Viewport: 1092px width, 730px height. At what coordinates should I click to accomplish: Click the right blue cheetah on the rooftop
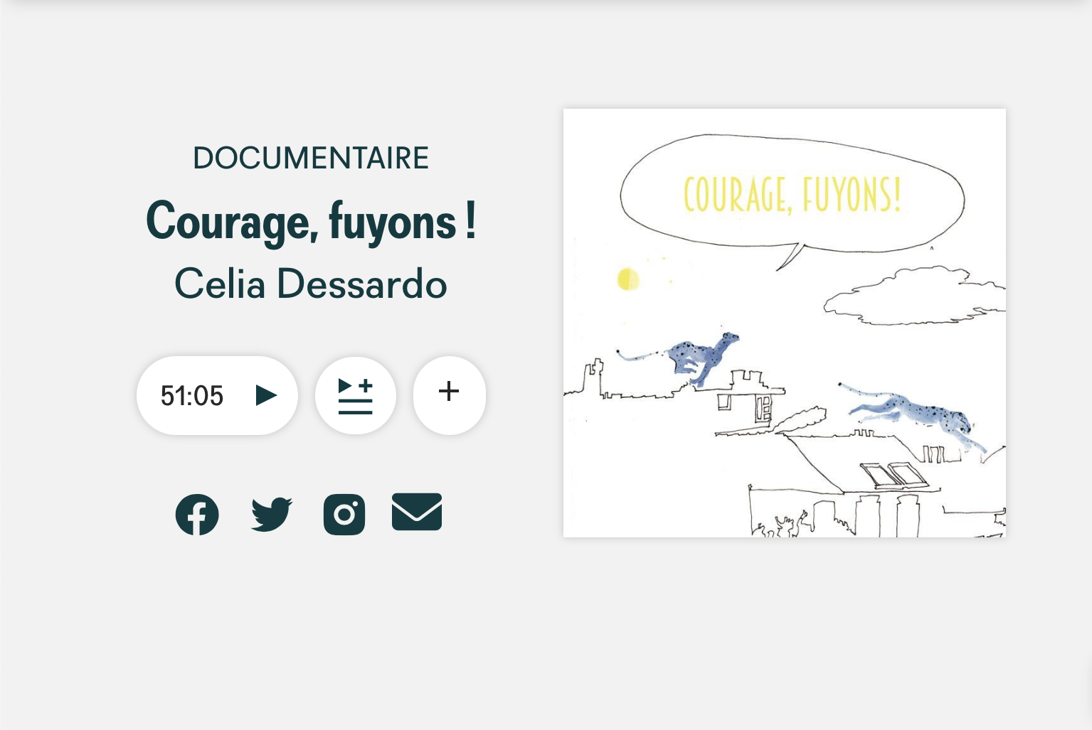coord(914,414)
